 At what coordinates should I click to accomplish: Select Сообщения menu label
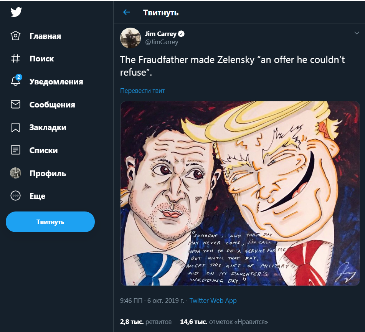[x=52, y=105]
